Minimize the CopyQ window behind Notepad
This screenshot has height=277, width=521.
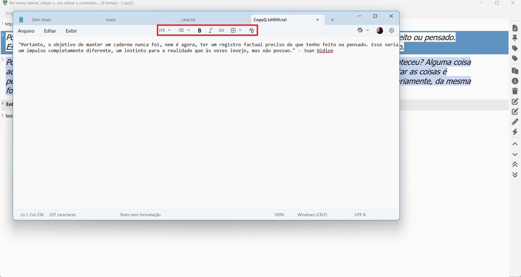point(481,3)
